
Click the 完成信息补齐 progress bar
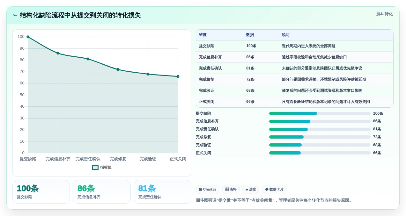pyautogui.click(x=320, y=121)
